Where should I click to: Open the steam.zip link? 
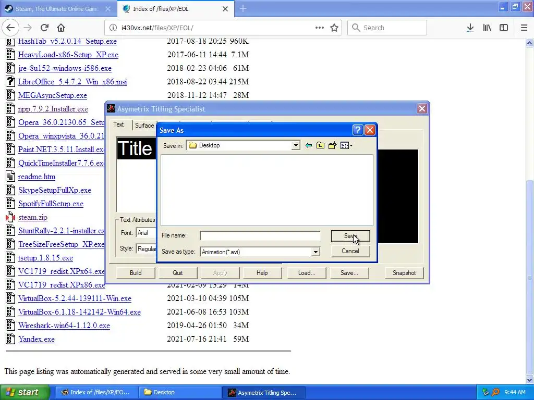[x=33, y=217]
